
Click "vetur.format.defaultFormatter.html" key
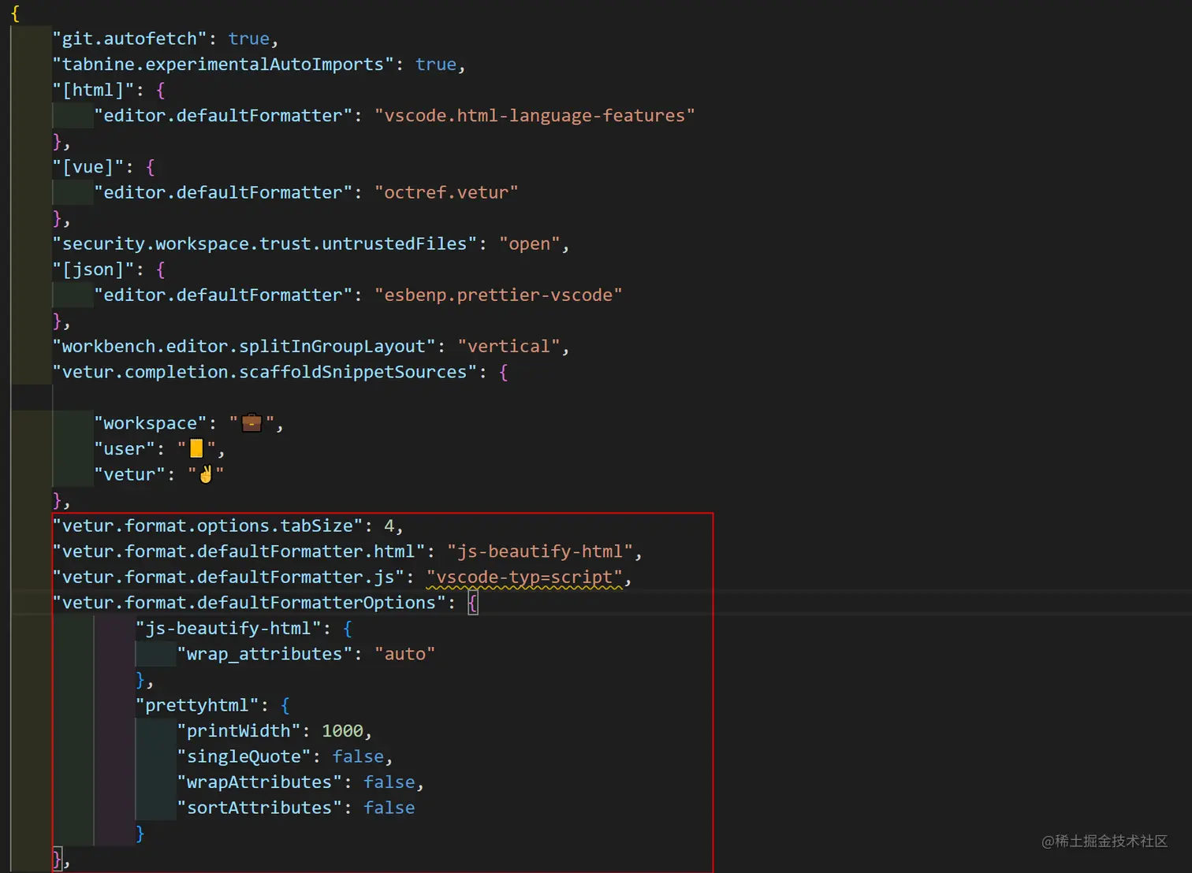(238, 552)
